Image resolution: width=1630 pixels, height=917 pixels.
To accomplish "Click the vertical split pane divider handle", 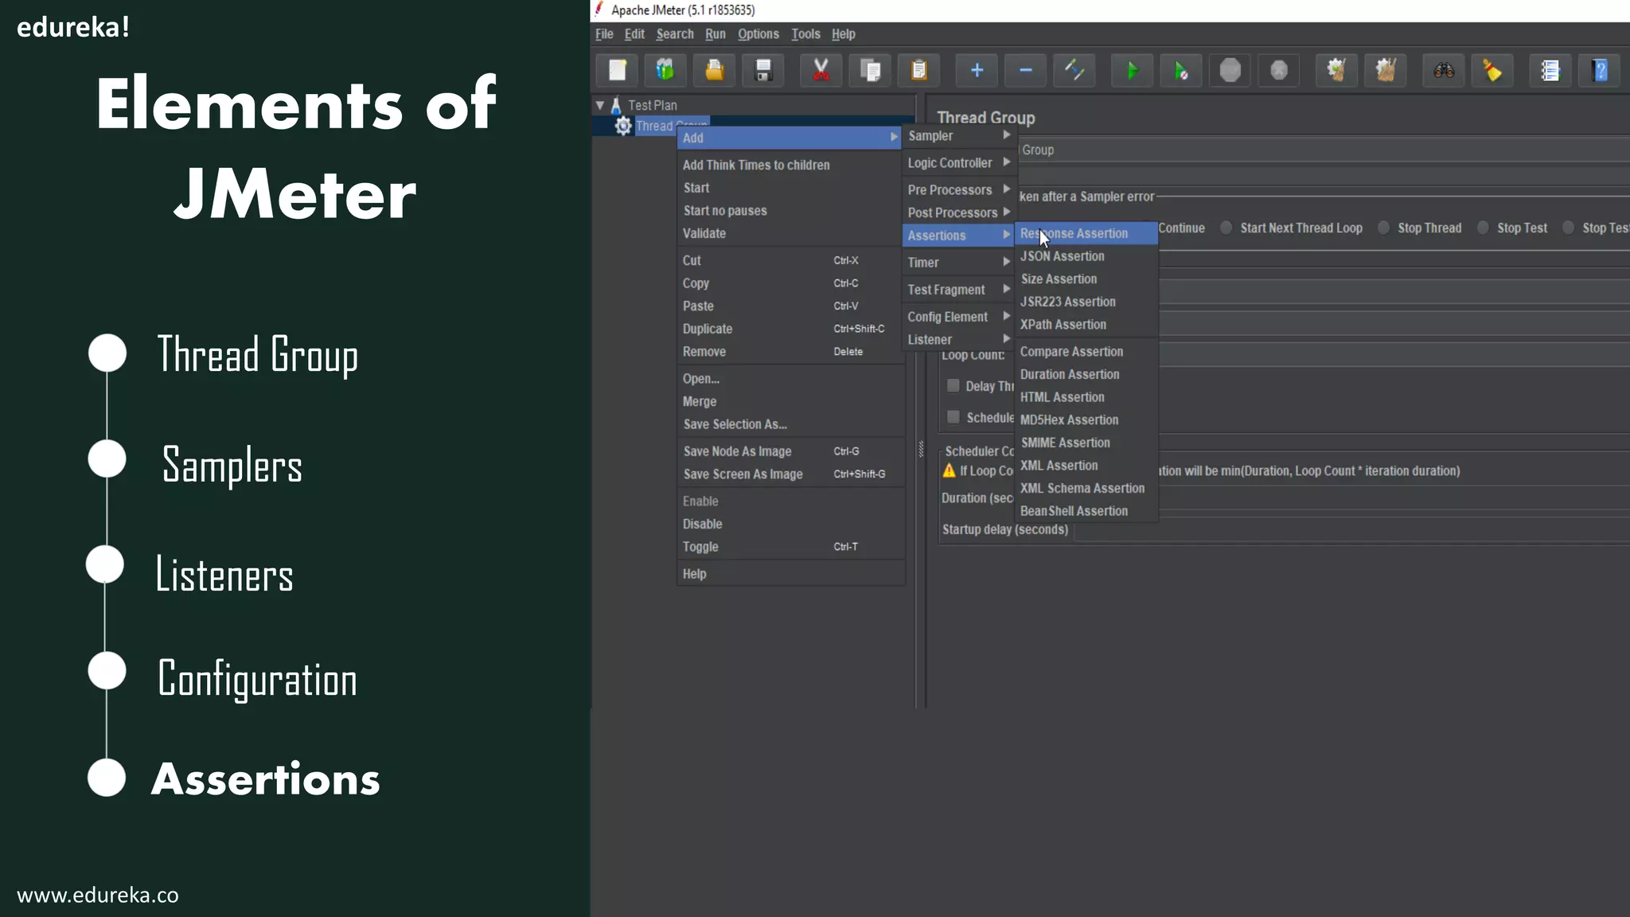I will pyautogui.click(x=921, y=449).
